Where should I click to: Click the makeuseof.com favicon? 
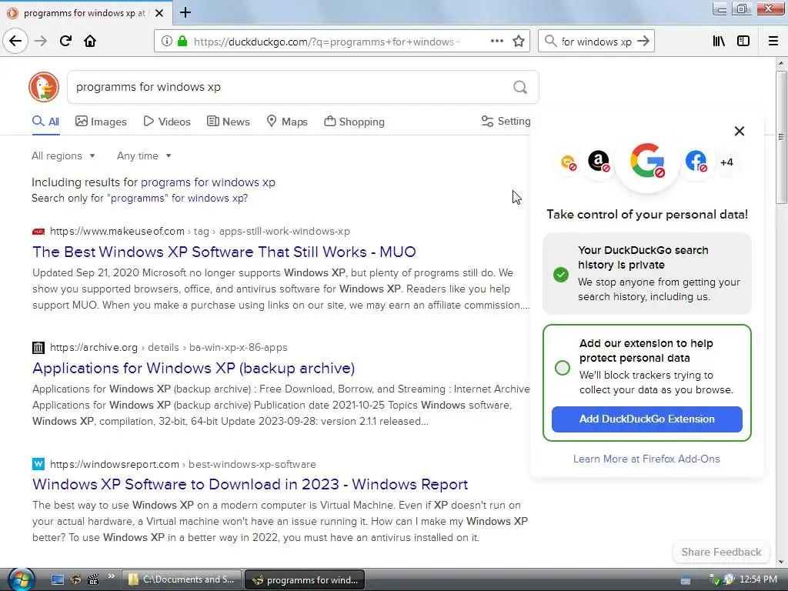point(38,232)
